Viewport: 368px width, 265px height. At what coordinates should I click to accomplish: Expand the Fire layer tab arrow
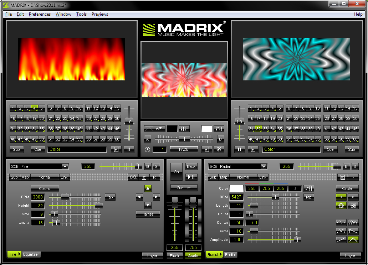click(x=20, y=254)
